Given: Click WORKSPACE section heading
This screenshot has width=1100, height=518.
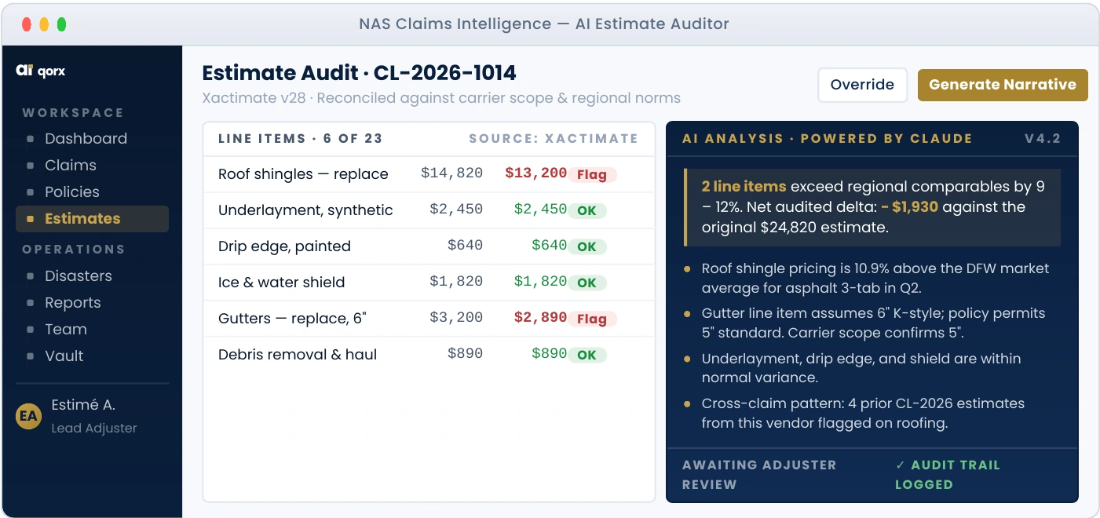Looking at the screenshot, I should 73,113.
